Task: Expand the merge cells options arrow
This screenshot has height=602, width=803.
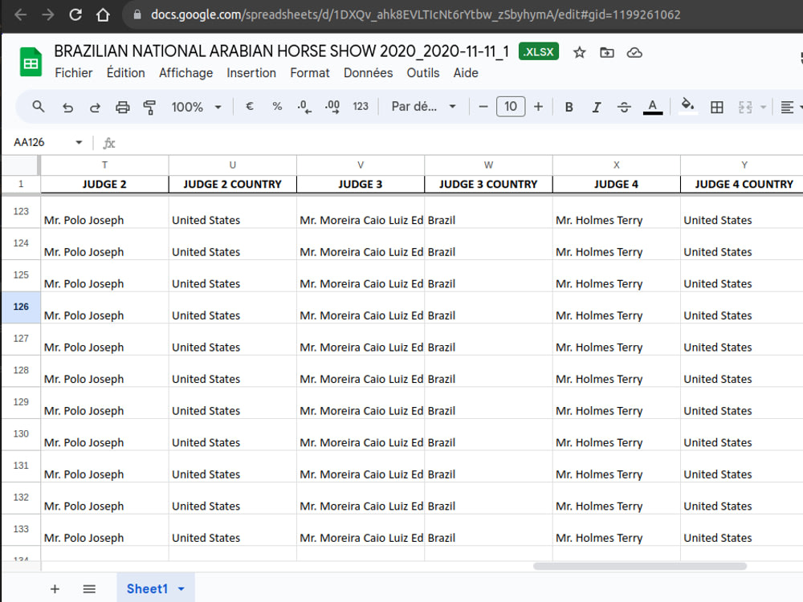Action: click(x=763, y=107)
